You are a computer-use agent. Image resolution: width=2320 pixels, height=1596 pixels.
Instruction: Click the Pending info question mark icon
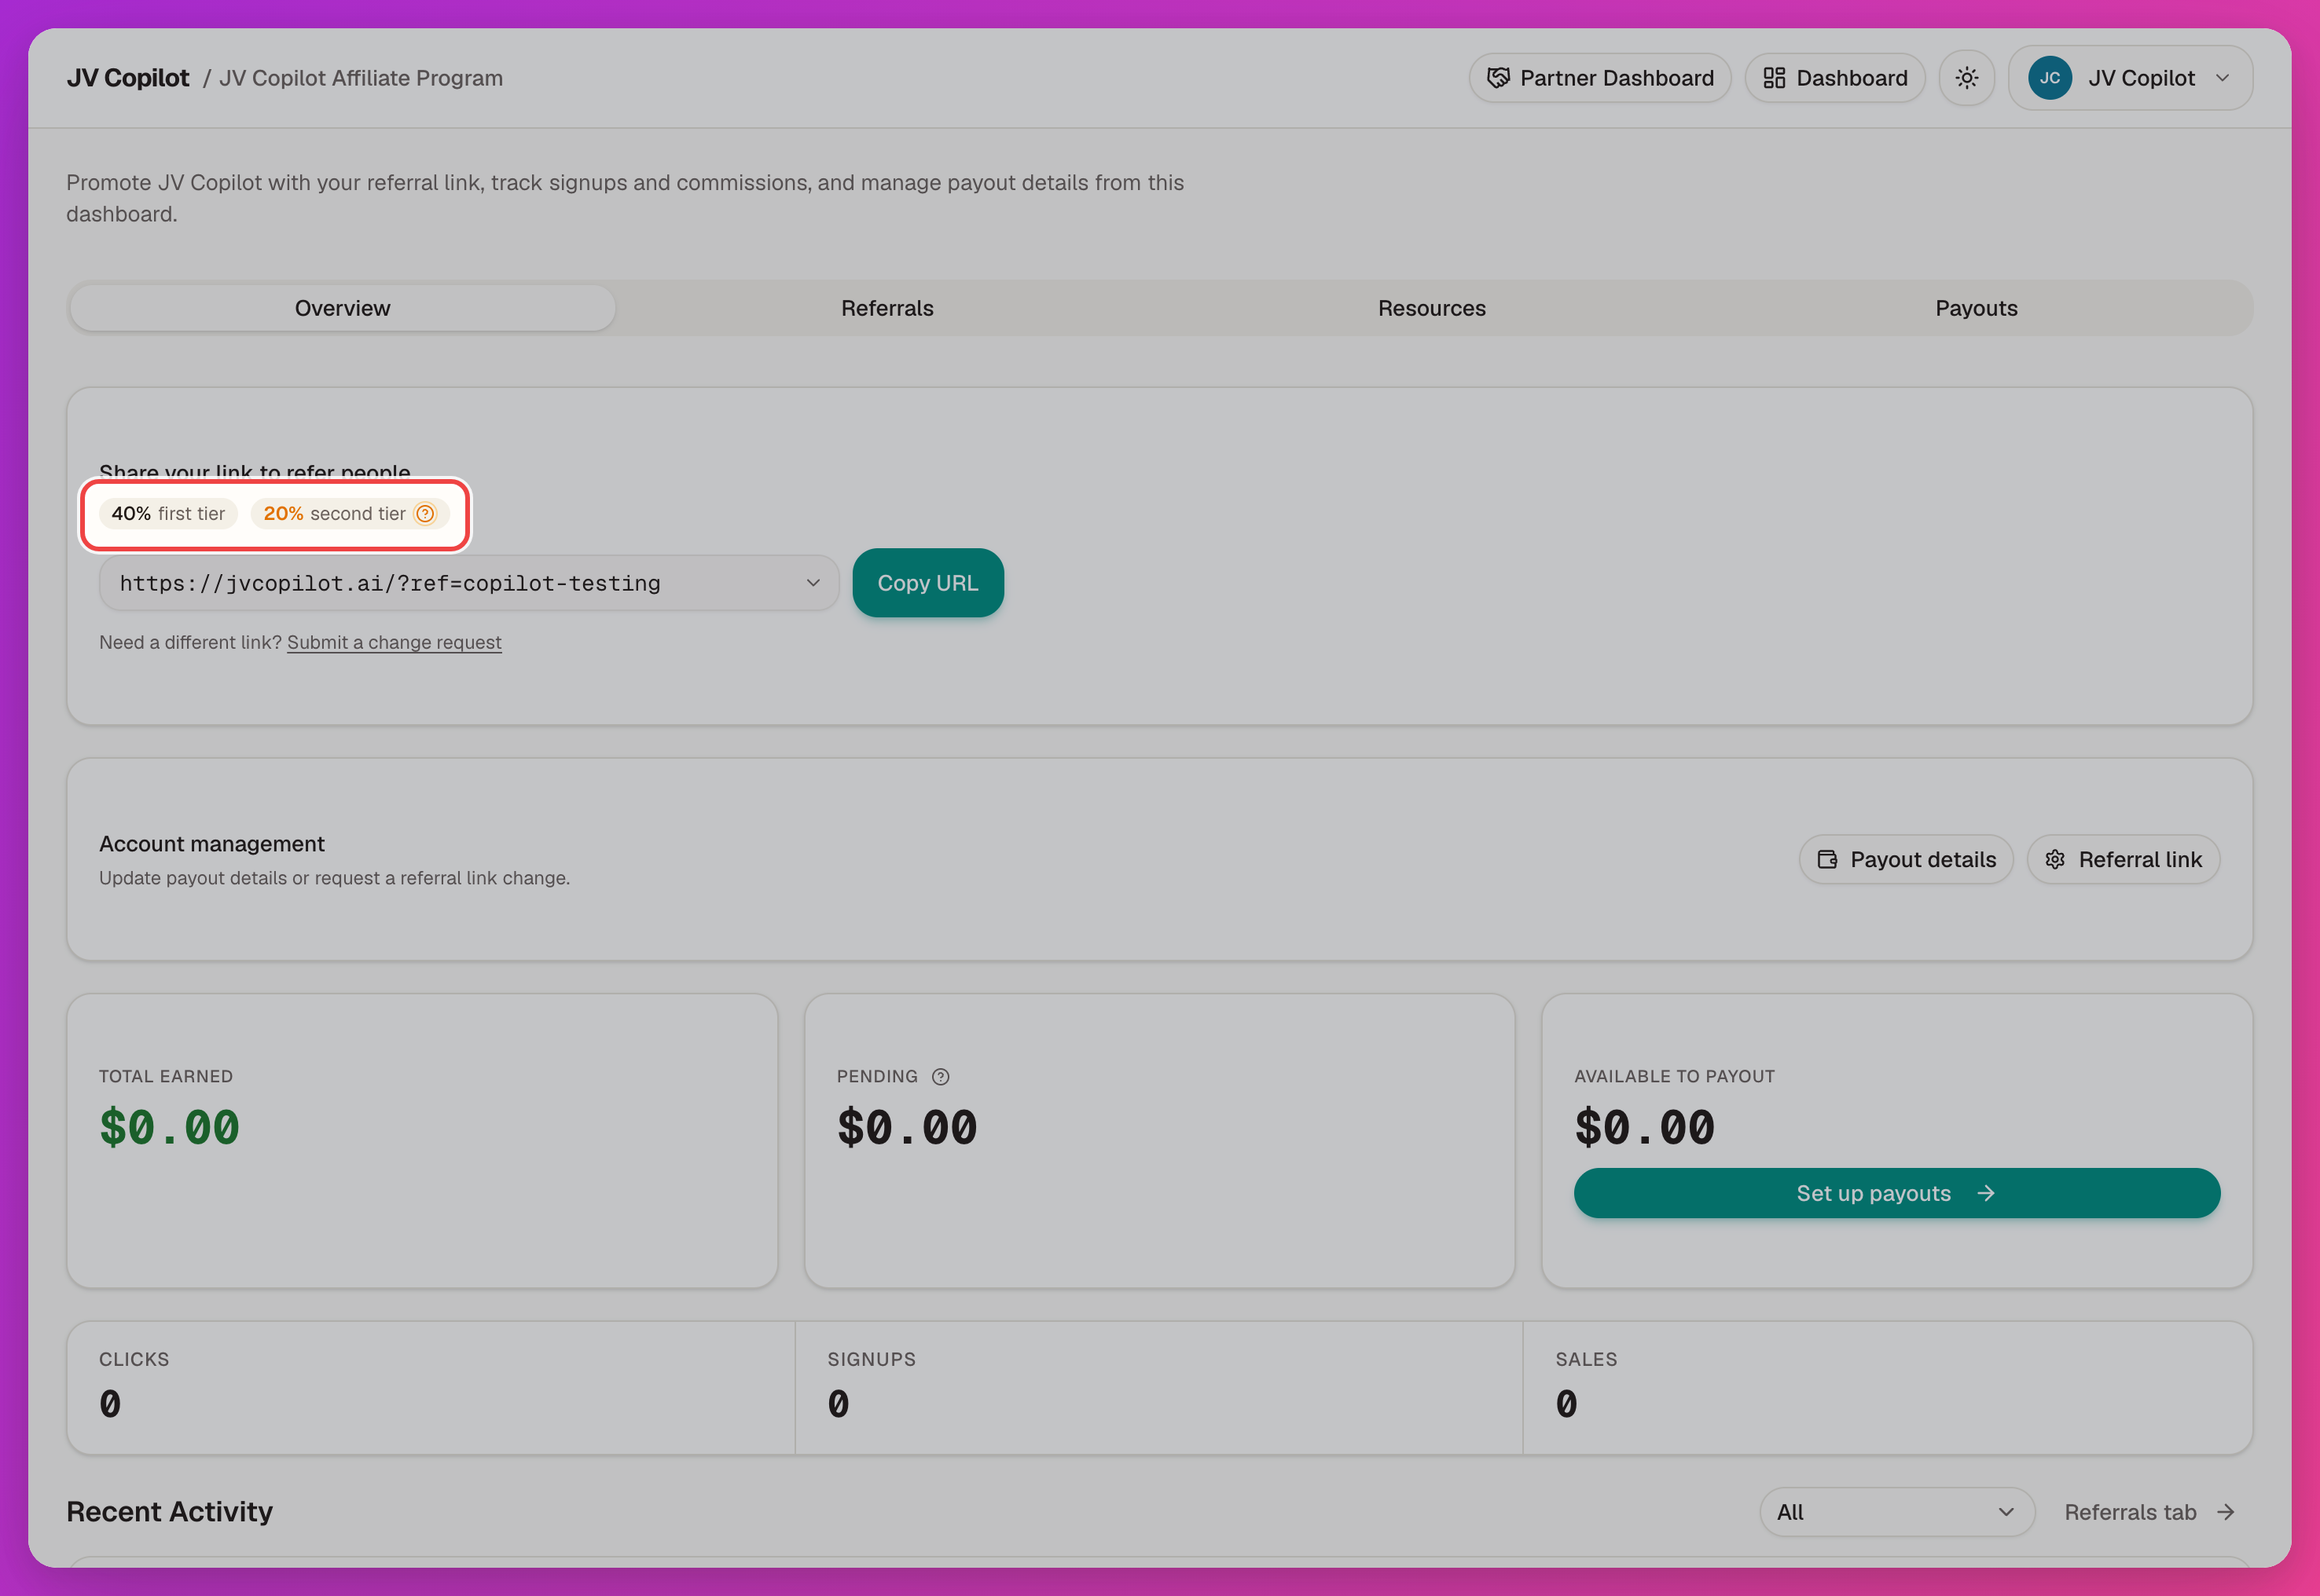(x=941, y=1077)
